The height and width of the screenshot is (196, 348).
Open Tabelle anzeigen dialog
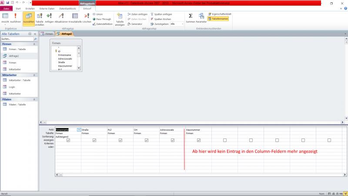120,19
